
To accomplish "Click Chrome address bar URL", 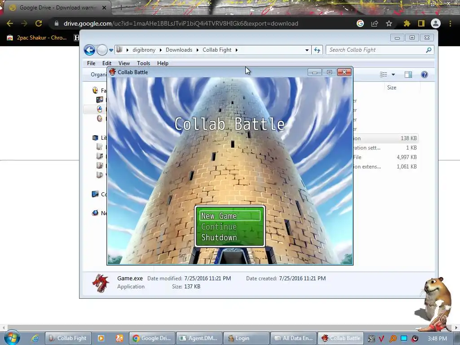I will [x=181, y=23].
